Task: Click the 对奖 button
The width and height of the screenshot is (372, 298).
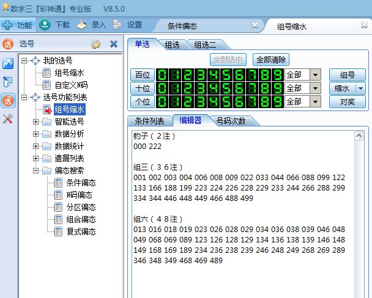Action: pos(347,101)
